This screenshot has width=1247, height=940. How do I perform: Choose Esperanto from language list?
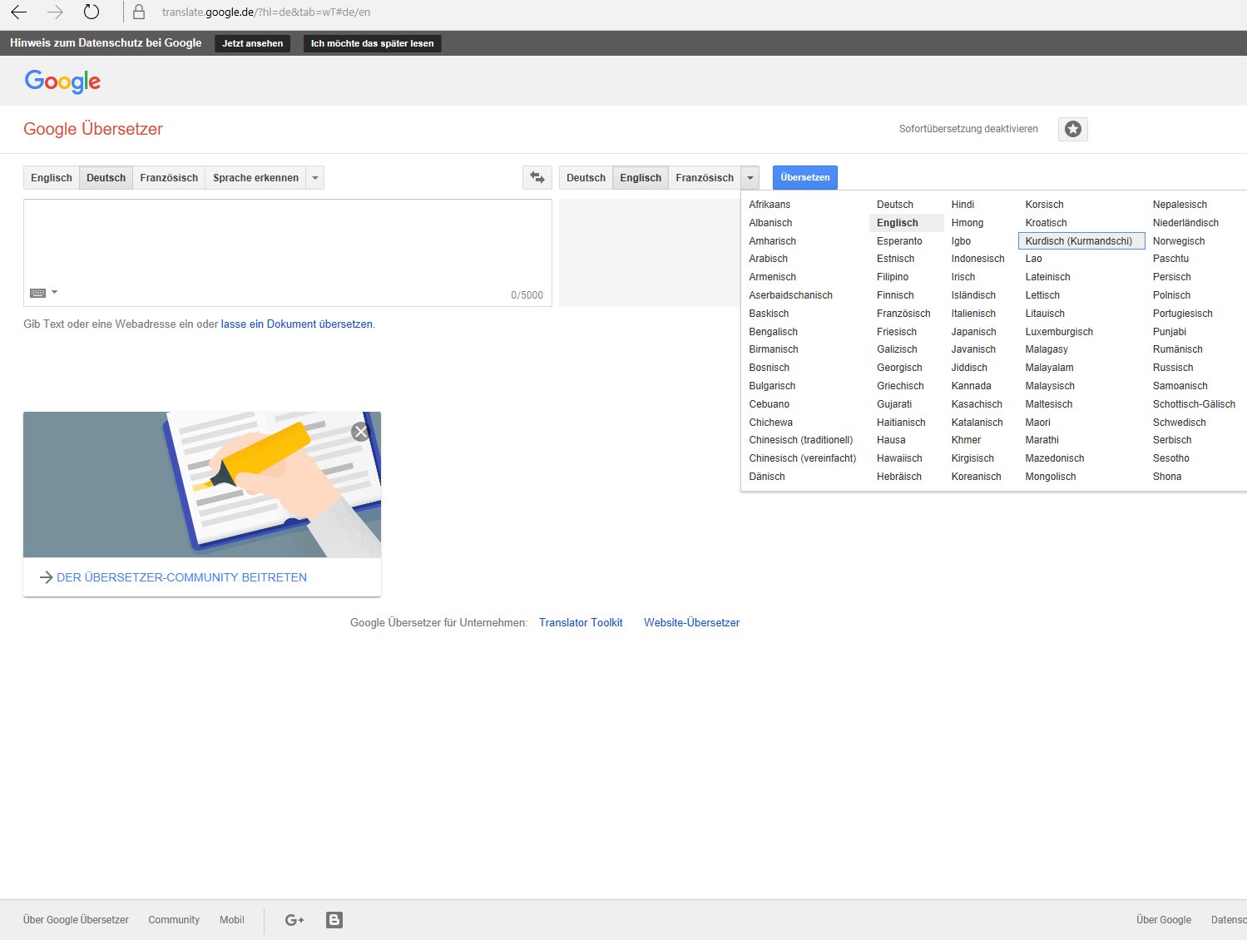899,241
